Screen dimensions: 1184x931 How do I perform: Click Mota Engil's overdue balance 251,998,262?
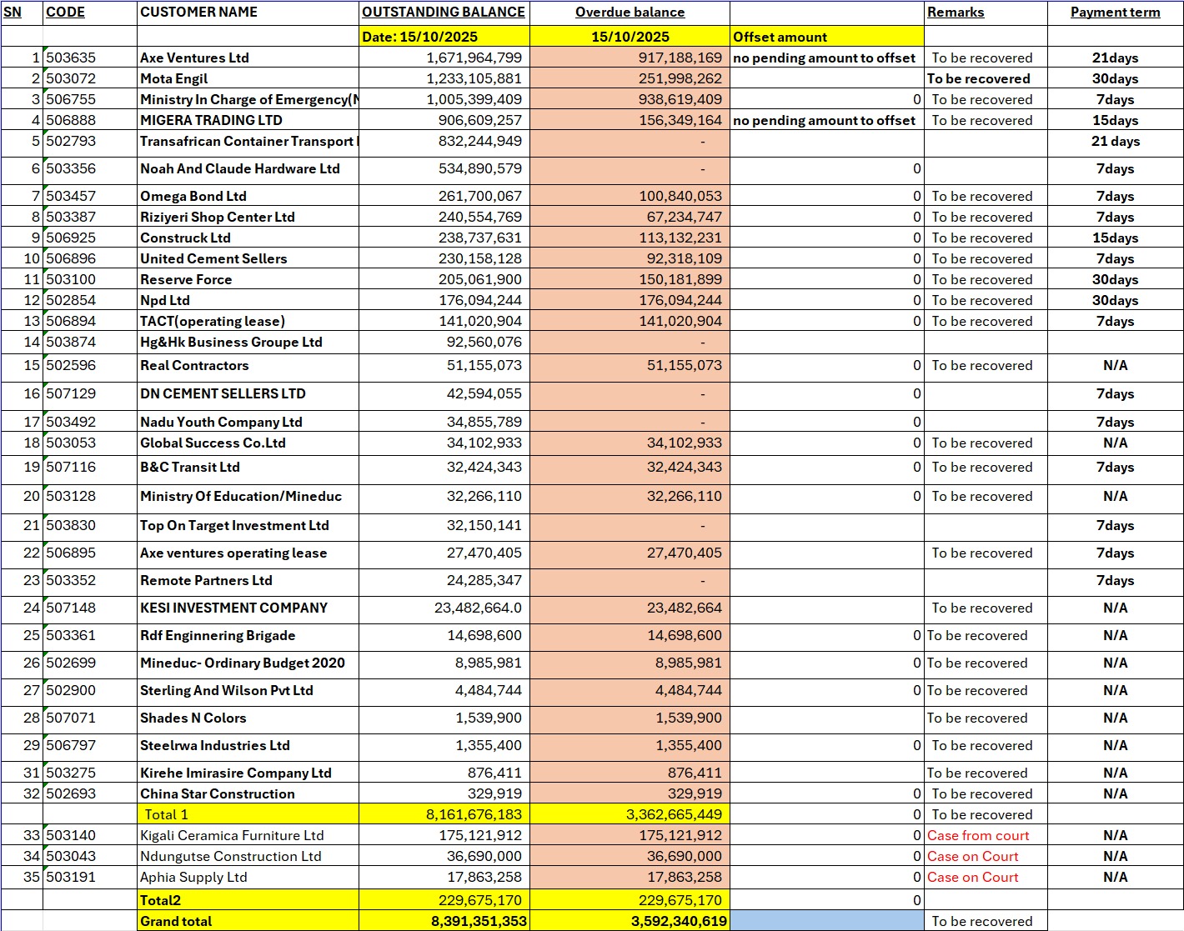680,78
